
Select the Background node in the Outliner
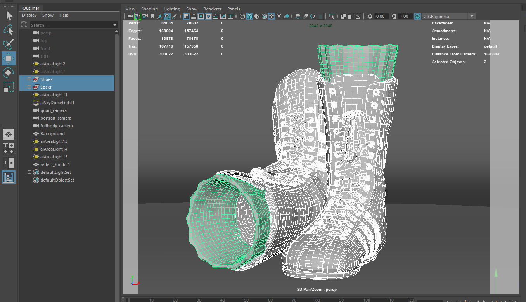[52, 134]
